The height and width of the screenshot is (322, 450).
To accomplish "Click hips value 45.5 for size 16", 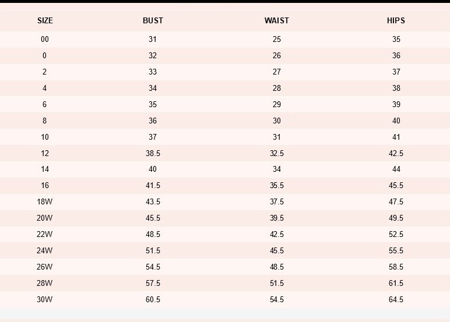I will [x=396, y=186].
